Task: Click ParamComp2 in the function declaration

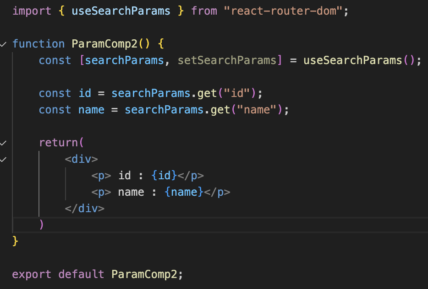Action: 104,44
